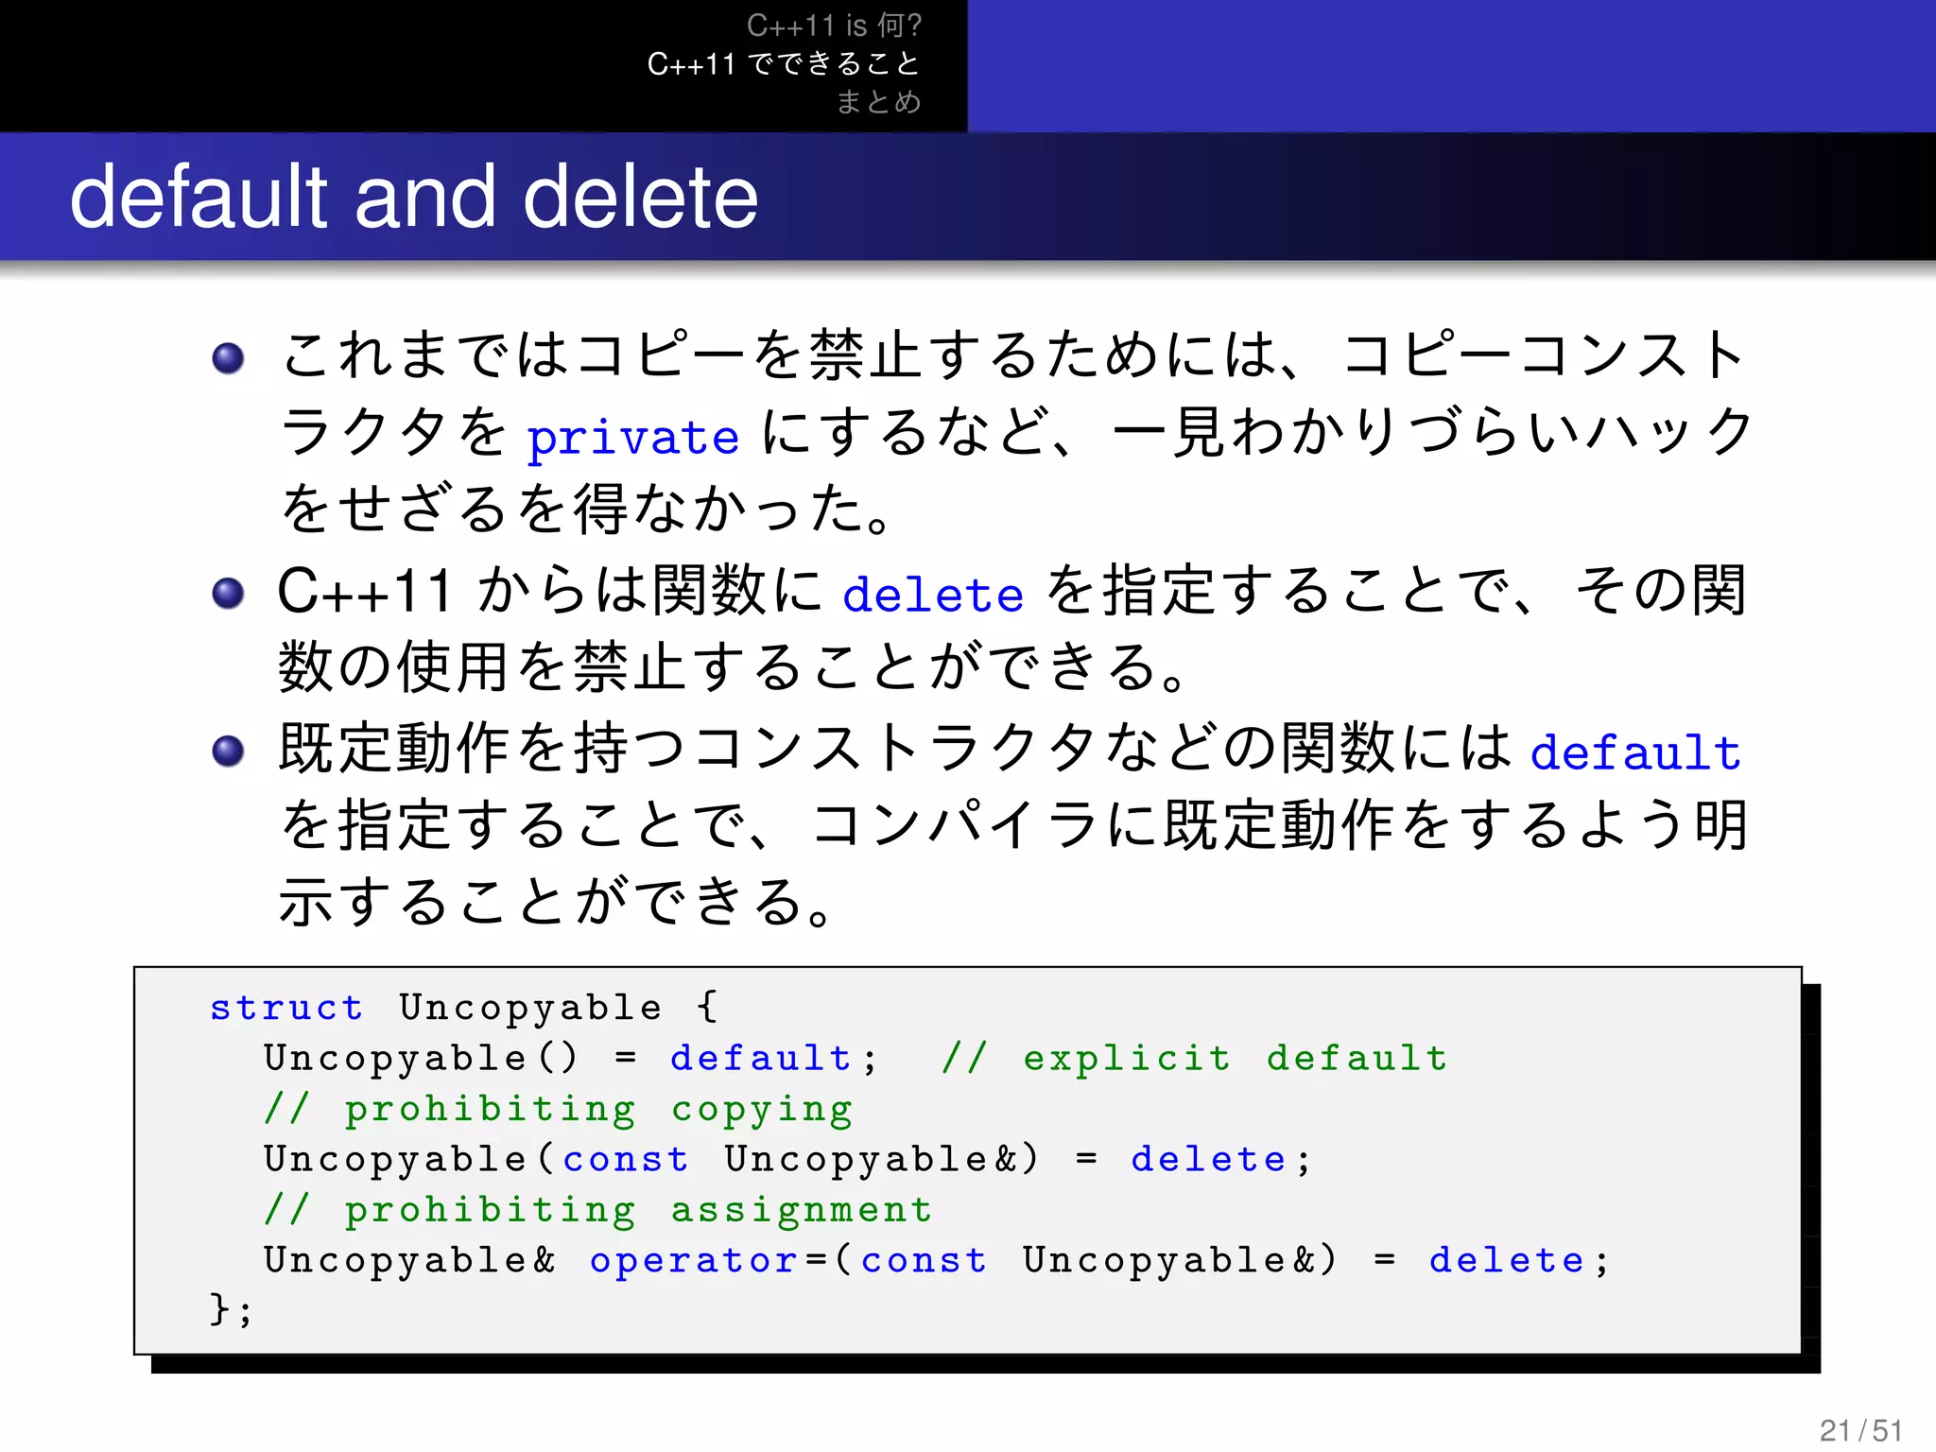Select code line 'Uncopyable() = default;'
This screenshot has height=1452, width=1936.
(x=571, y=1059)
